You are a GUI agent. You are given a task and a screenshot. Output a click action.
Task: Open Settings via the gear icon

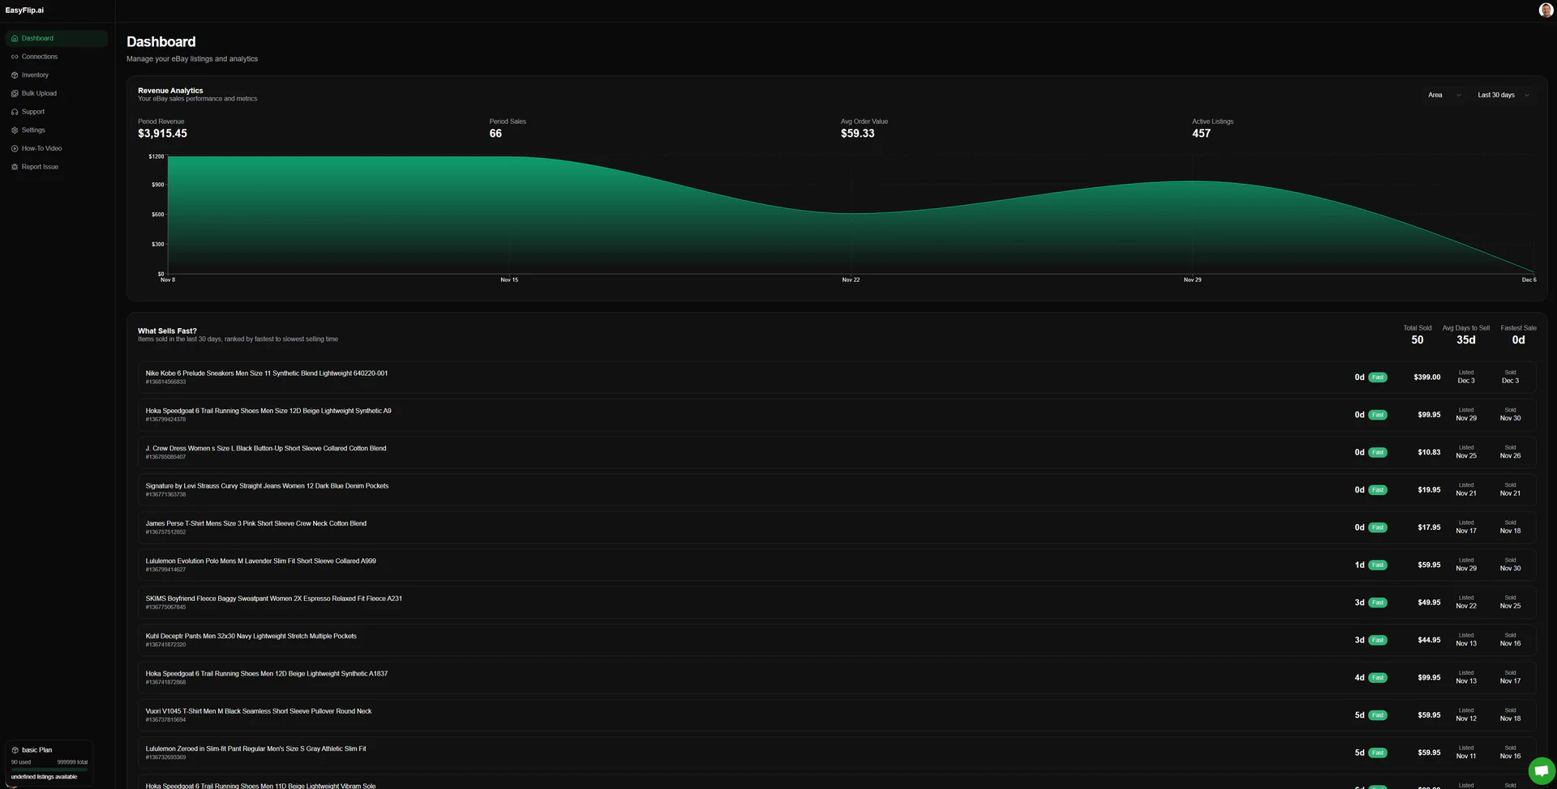15,130
